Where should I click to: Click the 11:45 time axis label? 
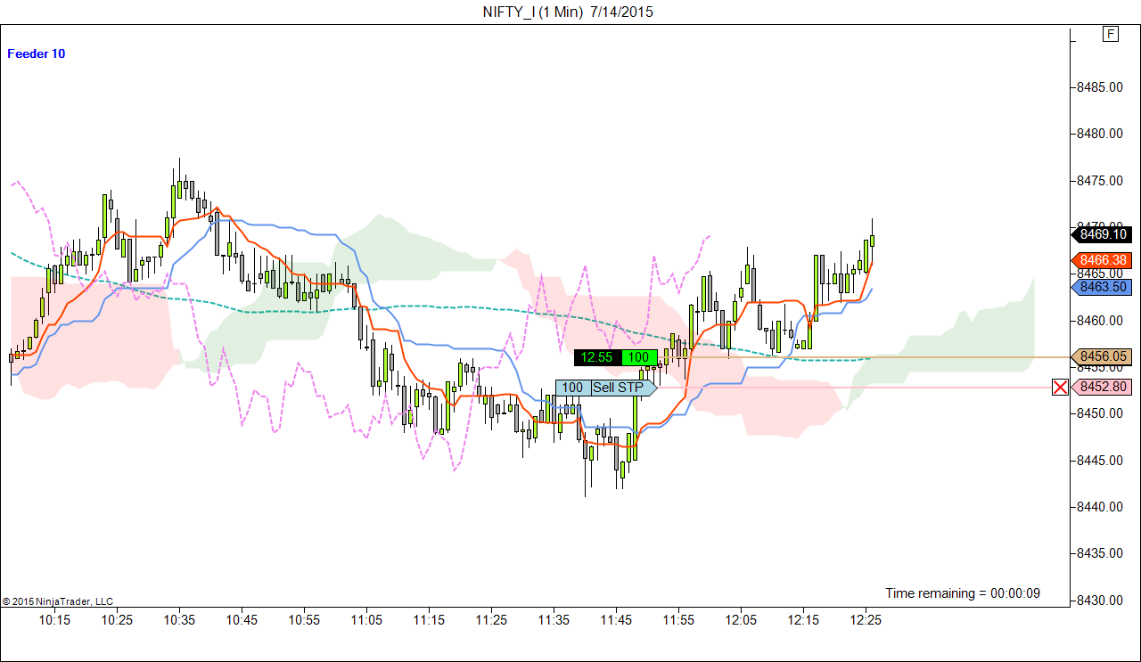click(616, 620)
